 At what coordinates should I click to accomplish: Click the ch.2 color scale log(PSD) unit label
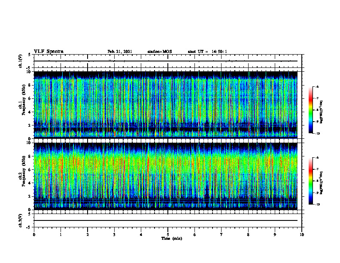[322, 183]
